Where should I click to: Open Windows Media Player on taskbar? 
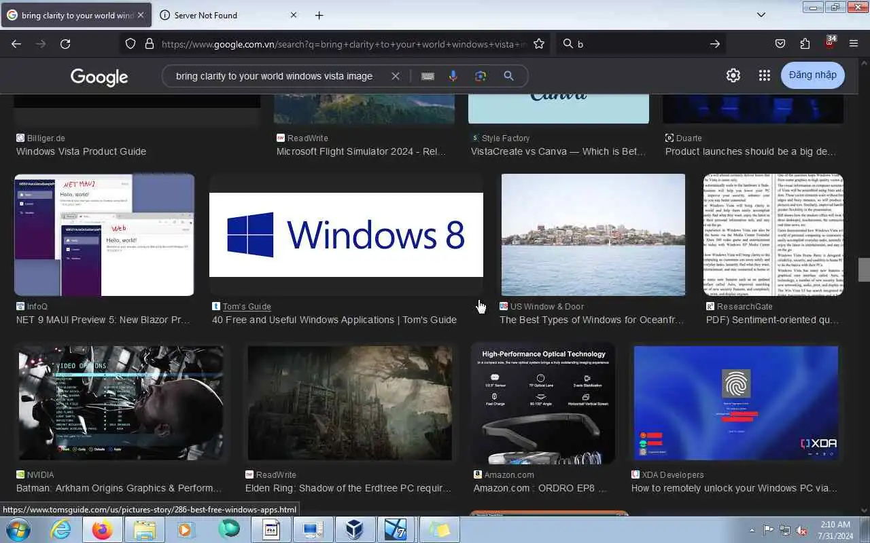coord(186,529)
